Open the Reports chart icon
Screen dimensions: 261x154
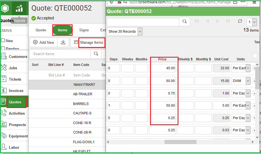click(x=19, y=9)
